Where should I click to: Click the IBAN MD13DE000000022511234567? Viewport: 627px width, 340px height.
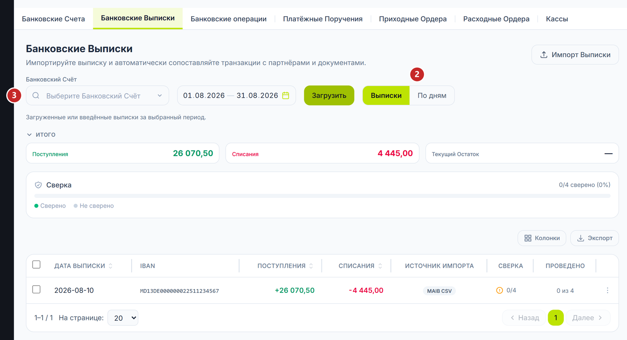[179, 291]
